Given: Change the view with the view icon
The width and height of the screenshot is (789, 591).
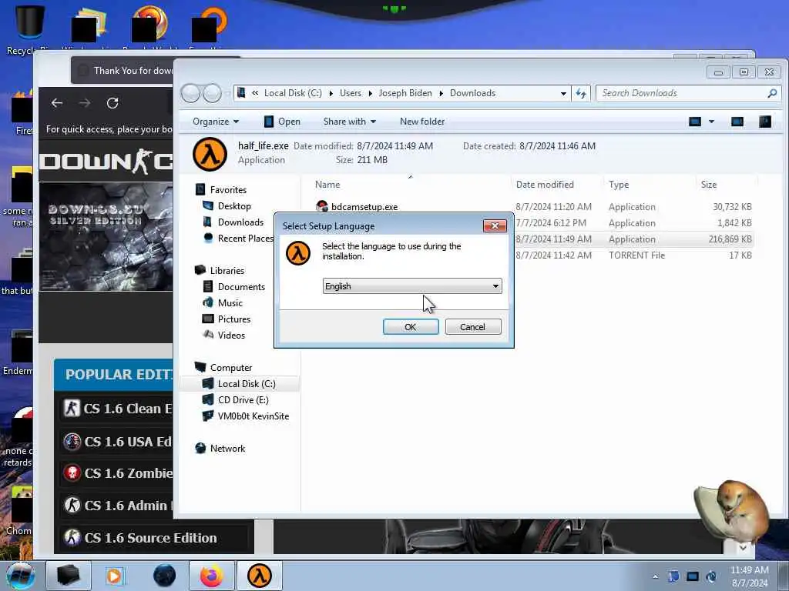Looking at the screenshot, I should click(x=695, y=122).
